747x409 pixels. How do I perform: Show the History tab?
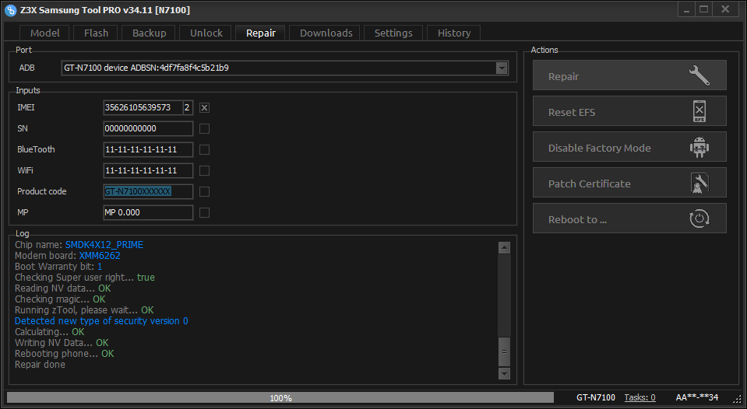coord(453,33)
